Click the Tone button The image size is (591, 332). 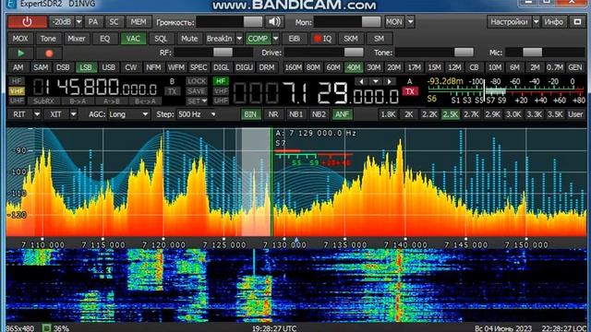48,39
